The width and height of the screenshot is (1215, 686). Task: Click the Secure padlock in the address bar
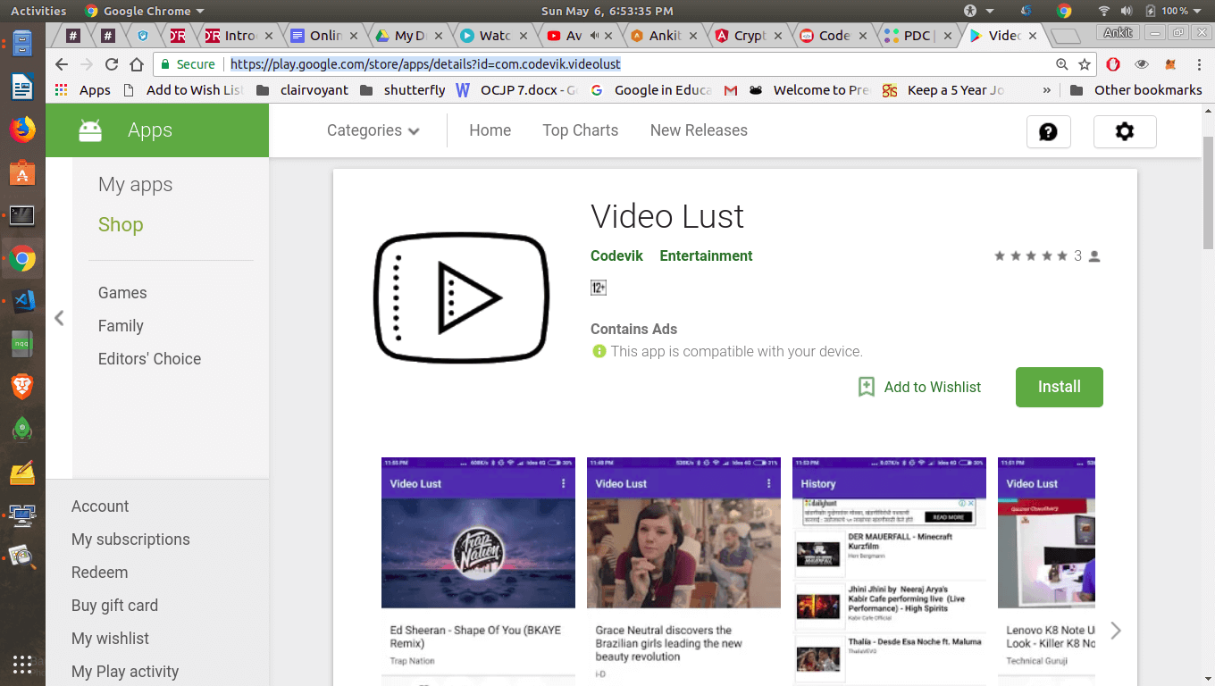click(166, 64)
